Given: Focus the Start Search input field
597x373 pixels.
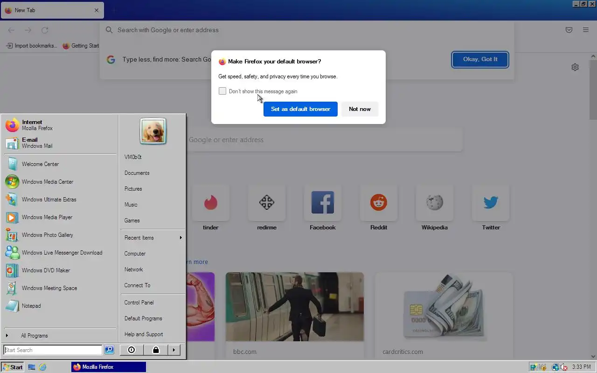Looking at the screenshot, I should [x=53, y=350].
